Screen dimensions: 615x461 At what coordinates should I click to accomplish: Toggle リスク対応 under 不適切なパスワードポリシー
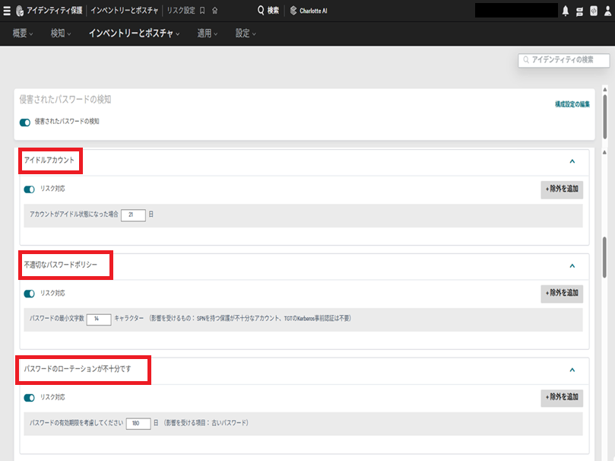click(x=30, y=294)
